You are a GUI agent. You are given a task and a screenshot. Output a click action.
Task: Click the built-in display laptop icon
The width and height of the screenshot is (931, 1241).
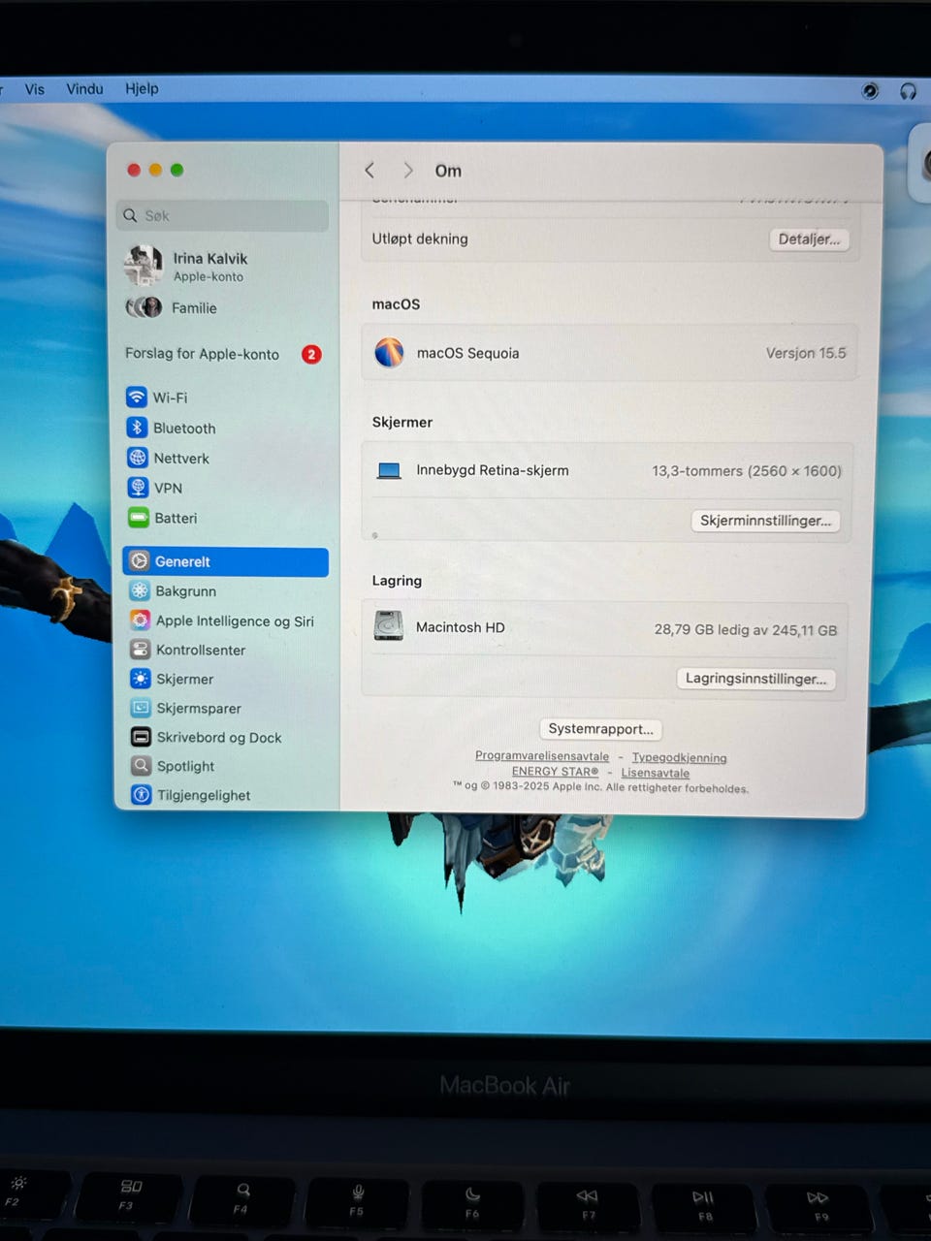(389, 471)
